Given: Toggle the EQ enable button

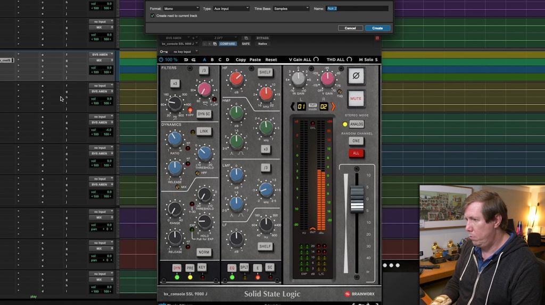Looking at the screenshot, I should (x=232, y=268).
